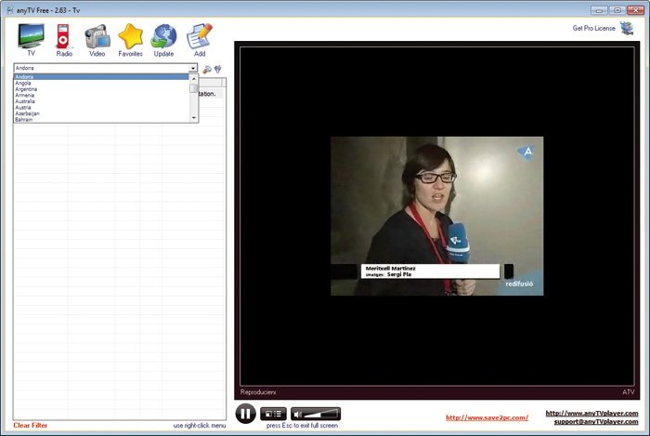Image resolution: width=650 pixels, height=436 pixels.
Task: Click the country list scrollbar thumb
Action: tap(193, 88)
